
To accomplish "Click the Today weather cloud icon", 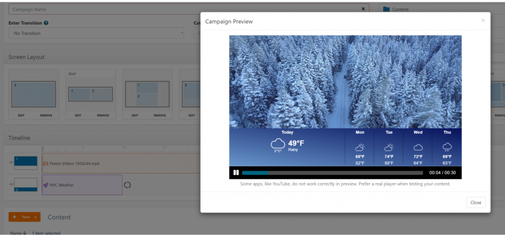I will [277, 145].
